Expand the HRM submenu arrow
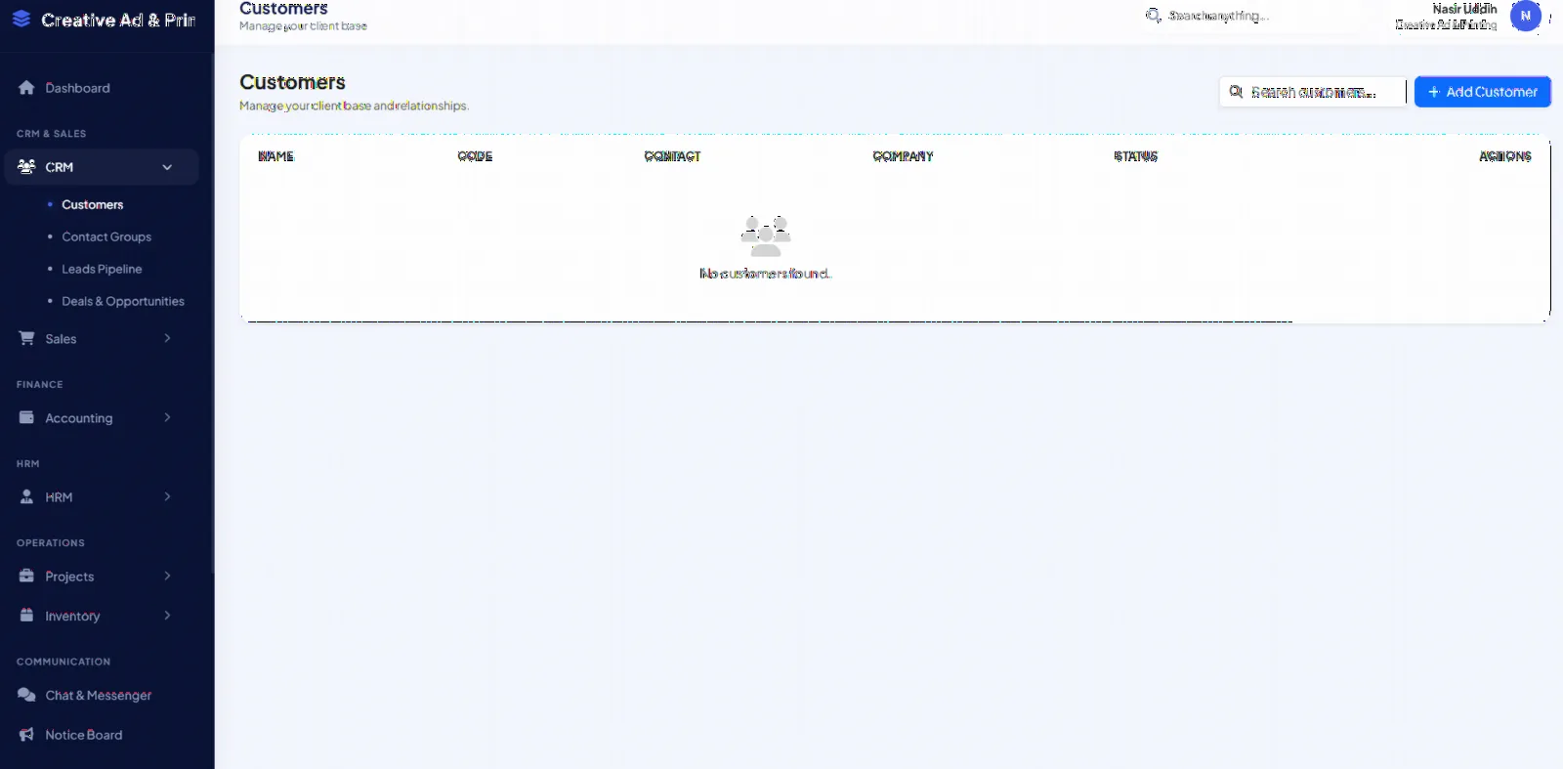1563x769 pixels. 167,496
